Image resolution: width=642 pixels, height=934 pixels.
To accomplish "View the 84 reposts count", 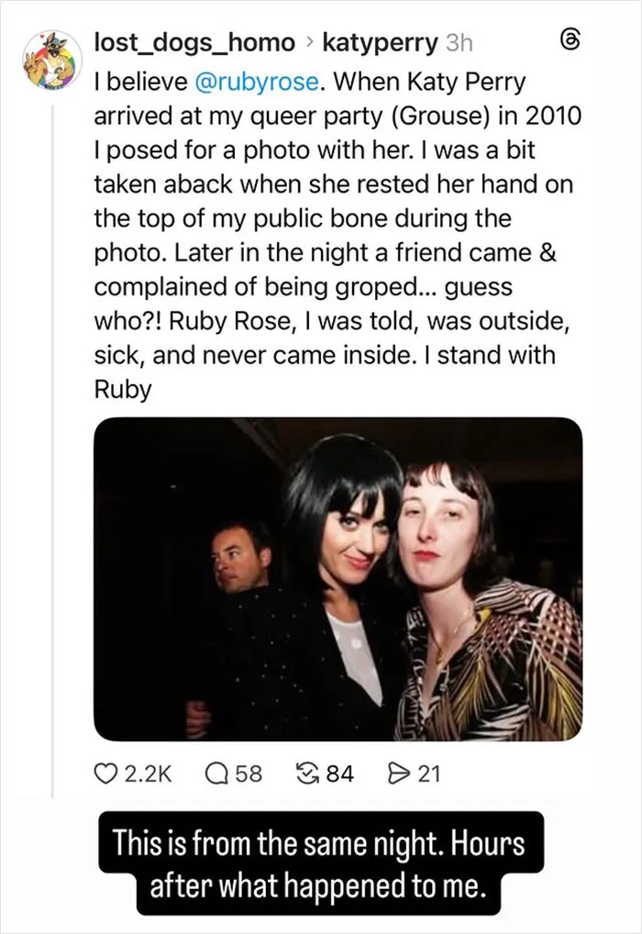I will (340, 773).
